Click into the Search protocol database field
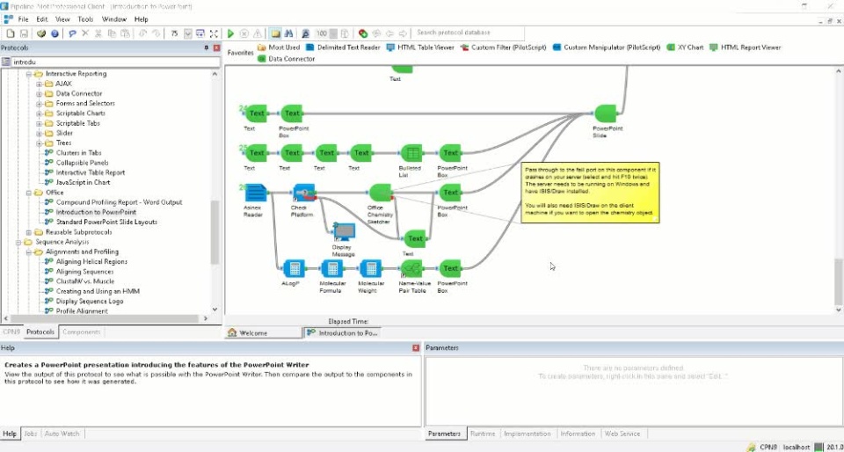The height and width of the screenshot is (452, 844). (x=468, y=33)
